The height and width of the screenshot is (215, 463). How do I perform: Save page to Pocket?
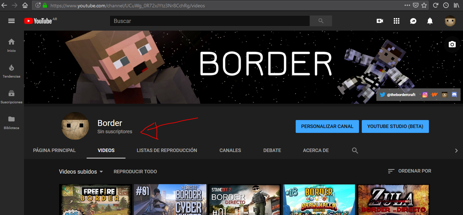(x=416, y=5)
